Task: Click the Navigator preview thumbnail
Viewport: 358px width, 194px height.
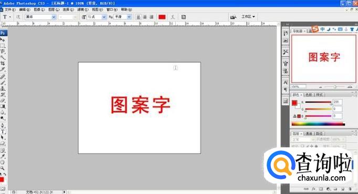Action: click(323, 59)
